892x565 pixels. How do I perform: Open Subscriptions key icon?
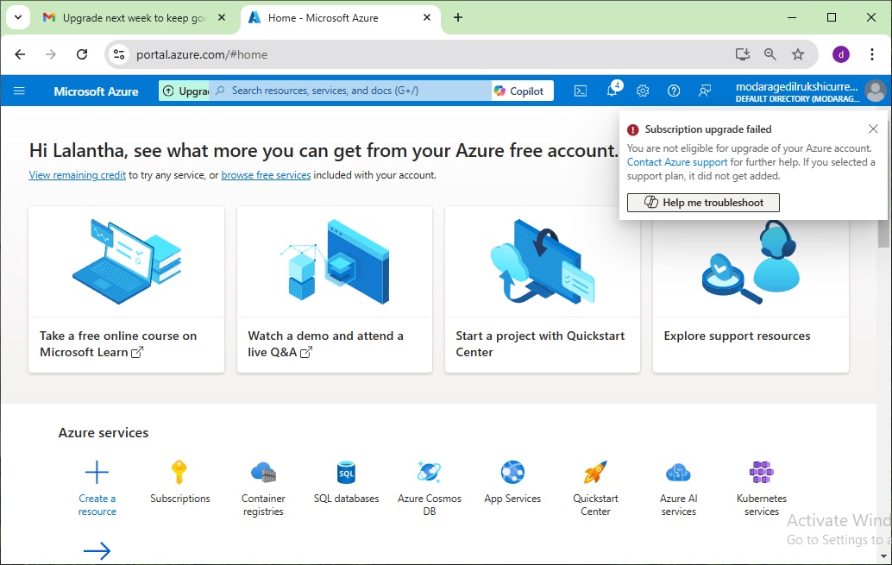point(179,472)
